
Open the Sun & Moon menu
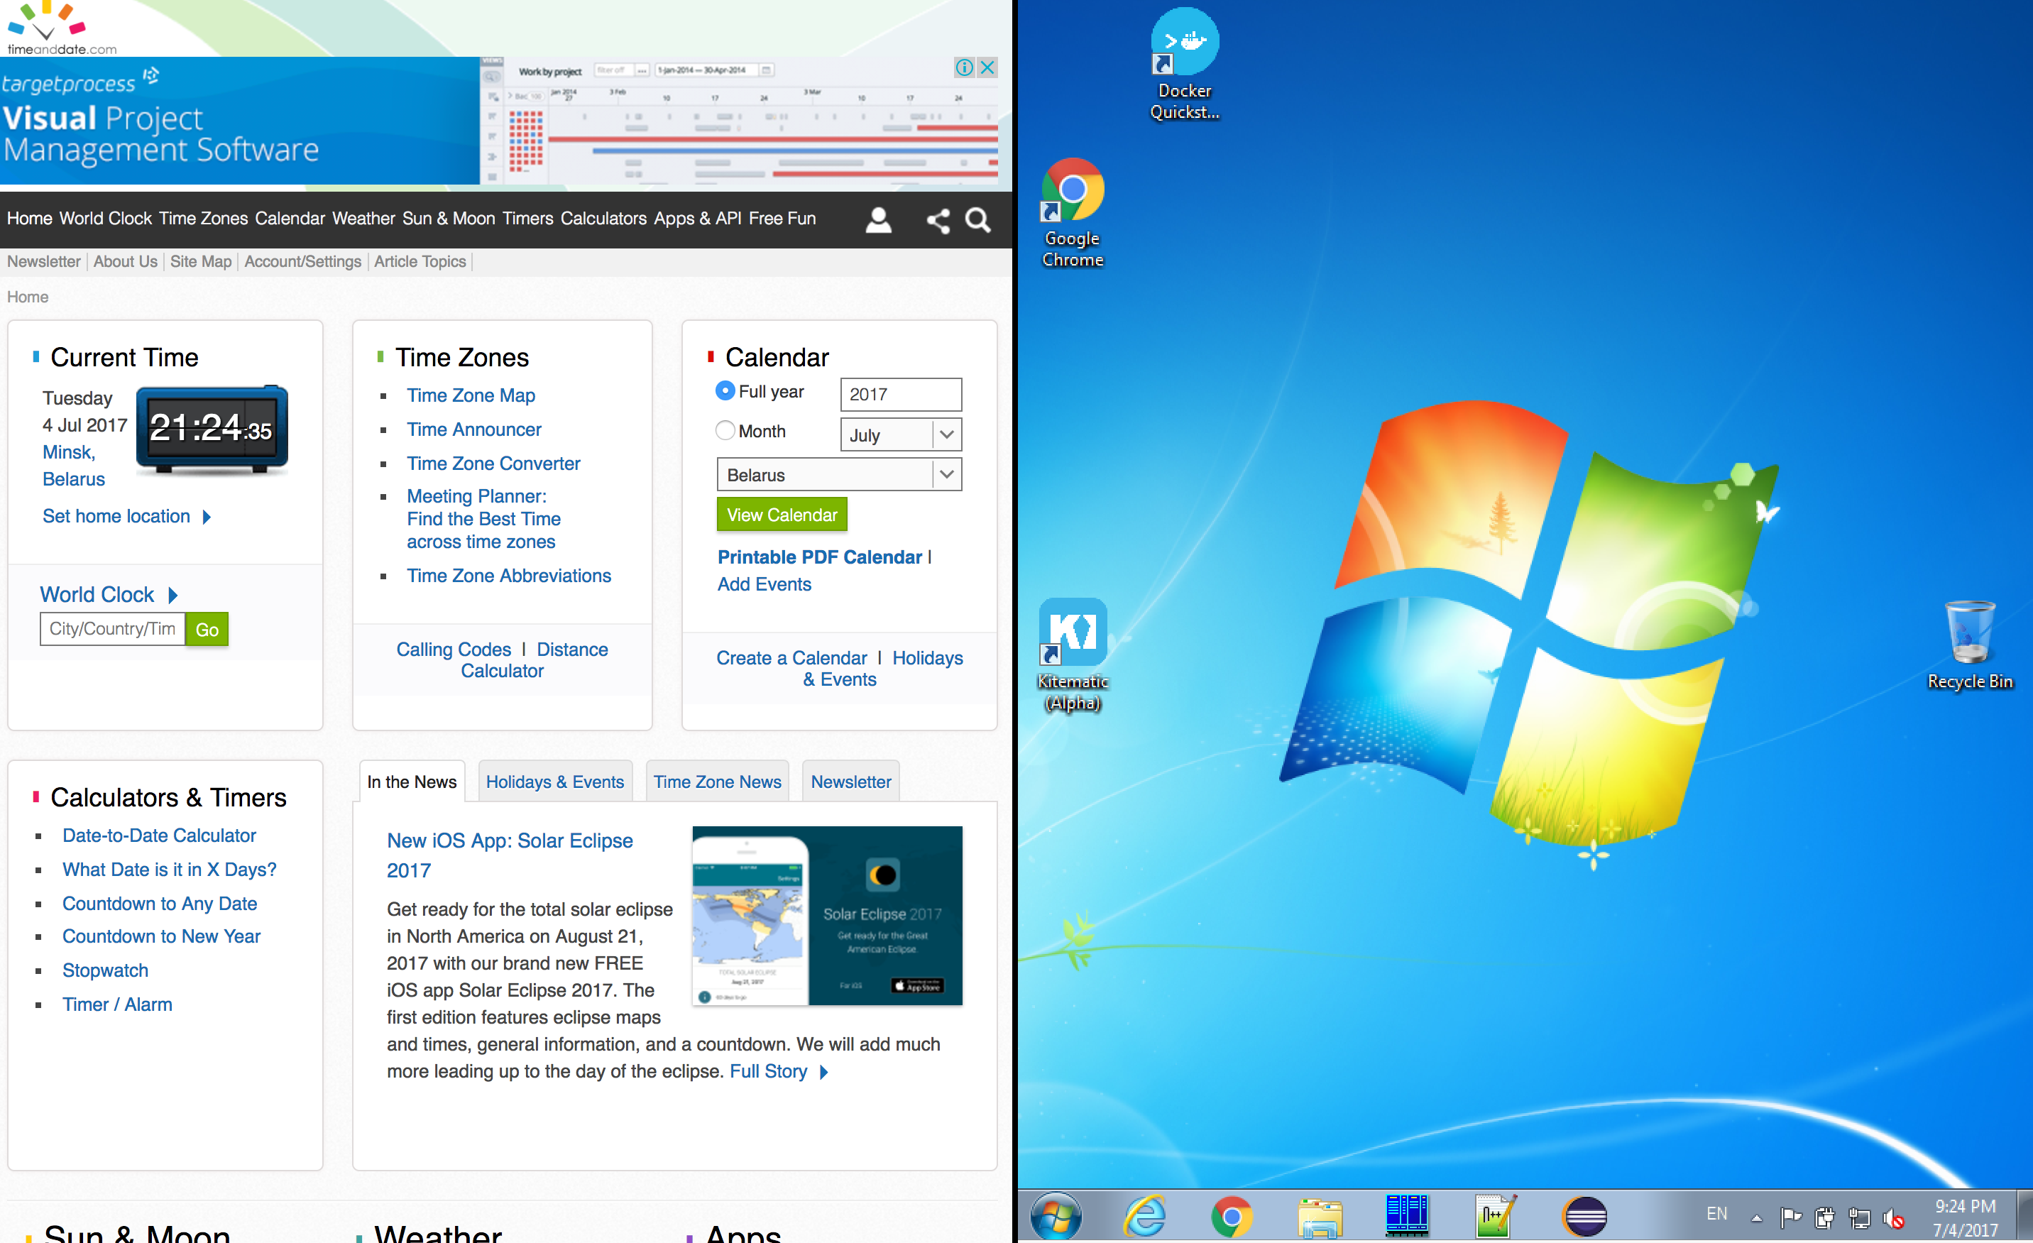pyautogui.click(x=449, y=219)
